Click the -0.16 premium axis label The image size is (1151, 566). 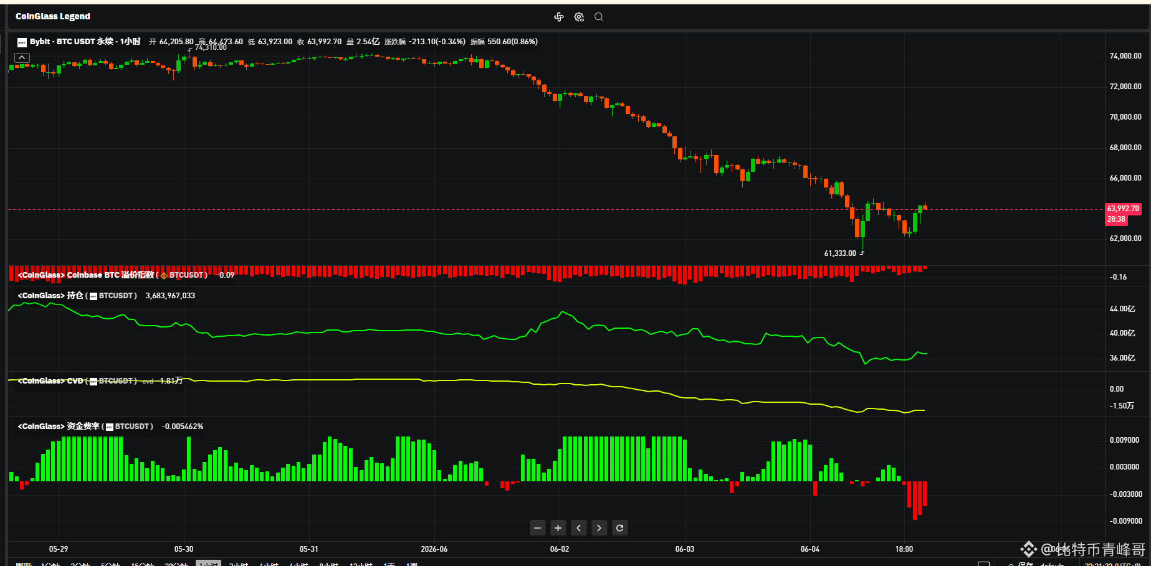click(x=1119, y=277)
